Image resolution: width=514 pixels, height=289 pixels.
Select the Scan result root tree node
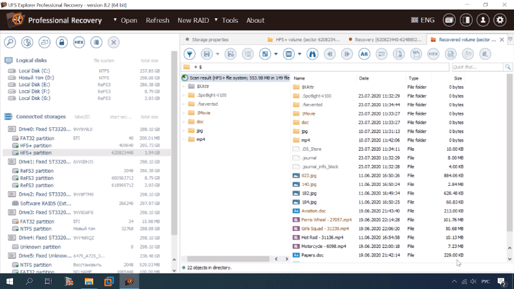click(236, 78)
